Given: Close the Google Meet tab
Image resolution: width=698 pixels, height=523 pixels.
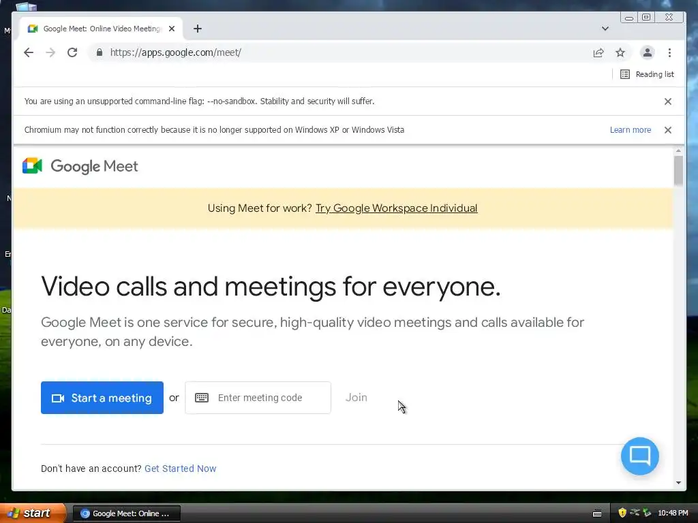Looking at the screenshot, I should coord(172,29).
